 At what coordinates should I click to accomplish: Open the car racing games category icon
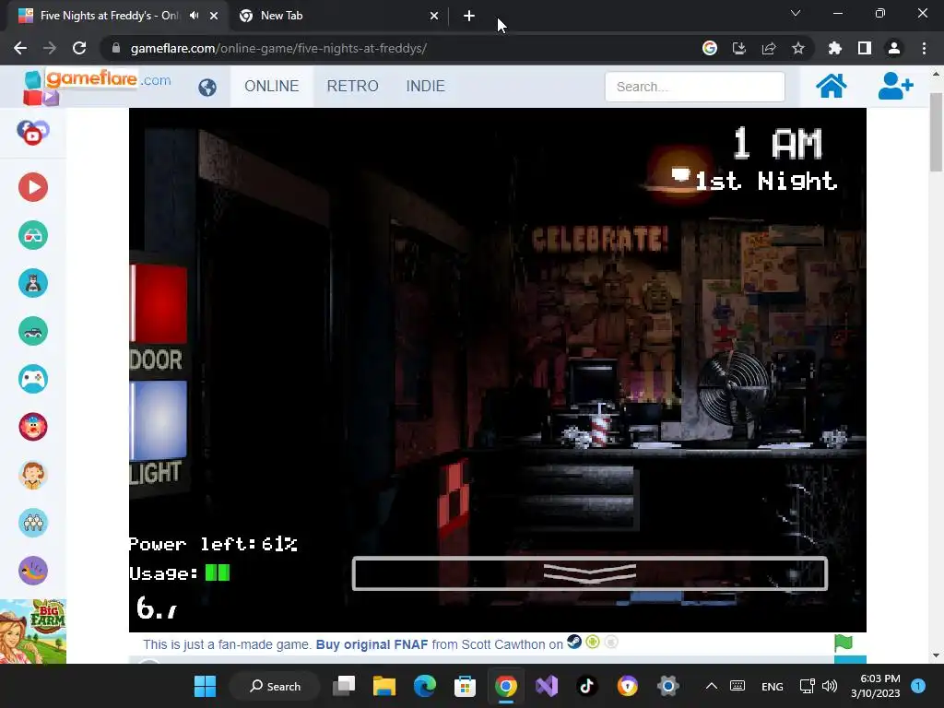point(33,331)
